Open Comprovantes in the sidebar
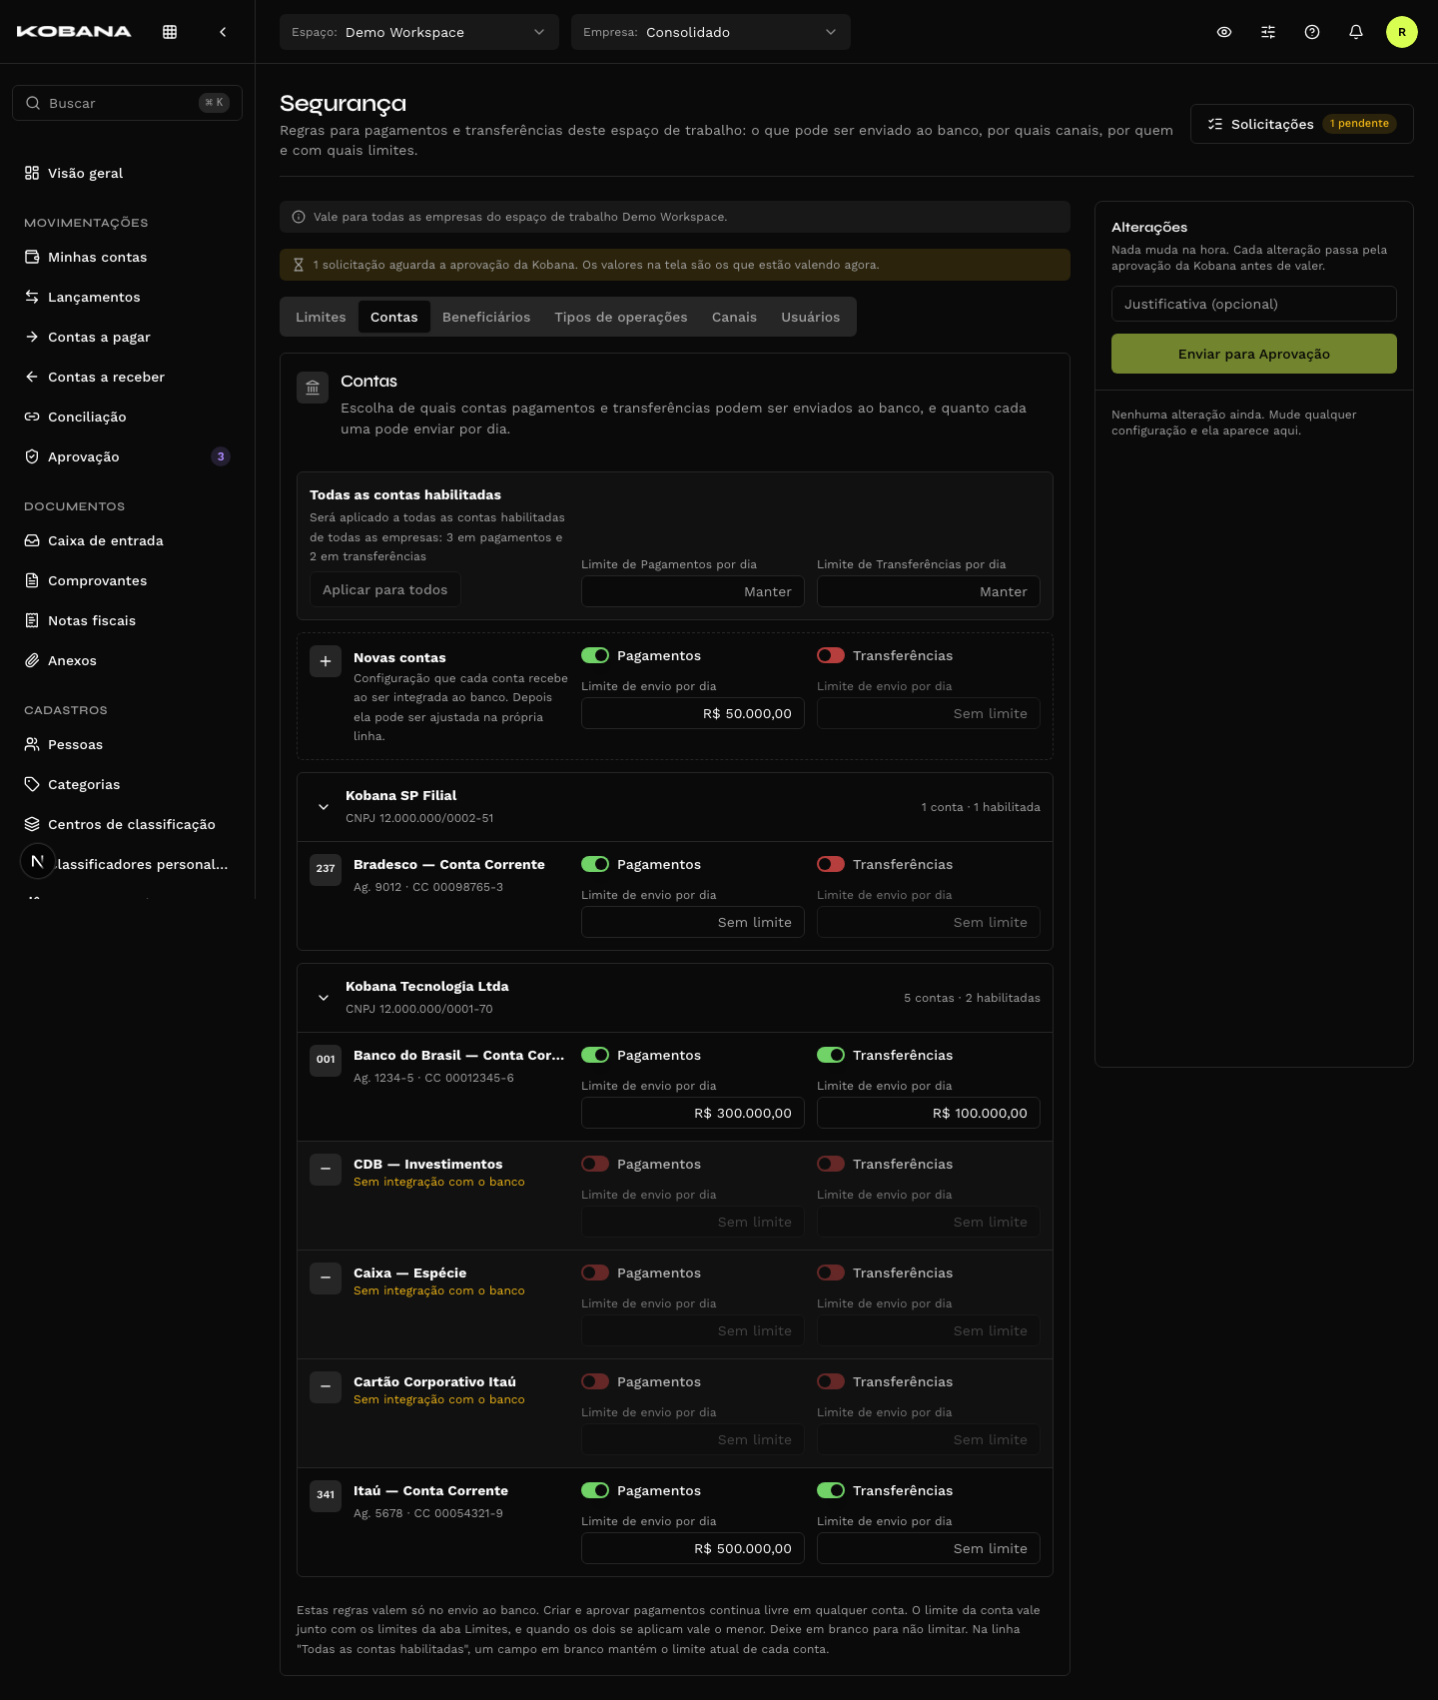This screenshot has width=1438, height=1700. pyautogui.click(x=127, y=580)
